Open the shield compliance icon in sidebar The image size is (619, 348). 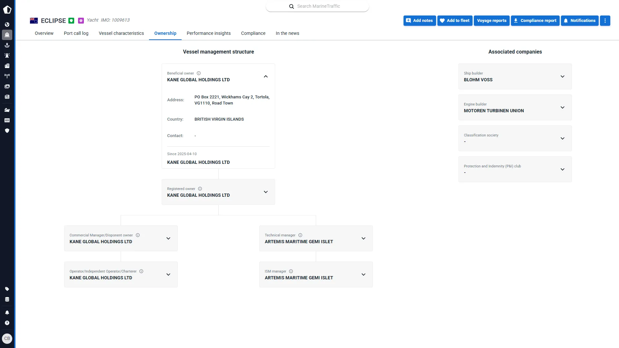(7, 131)
